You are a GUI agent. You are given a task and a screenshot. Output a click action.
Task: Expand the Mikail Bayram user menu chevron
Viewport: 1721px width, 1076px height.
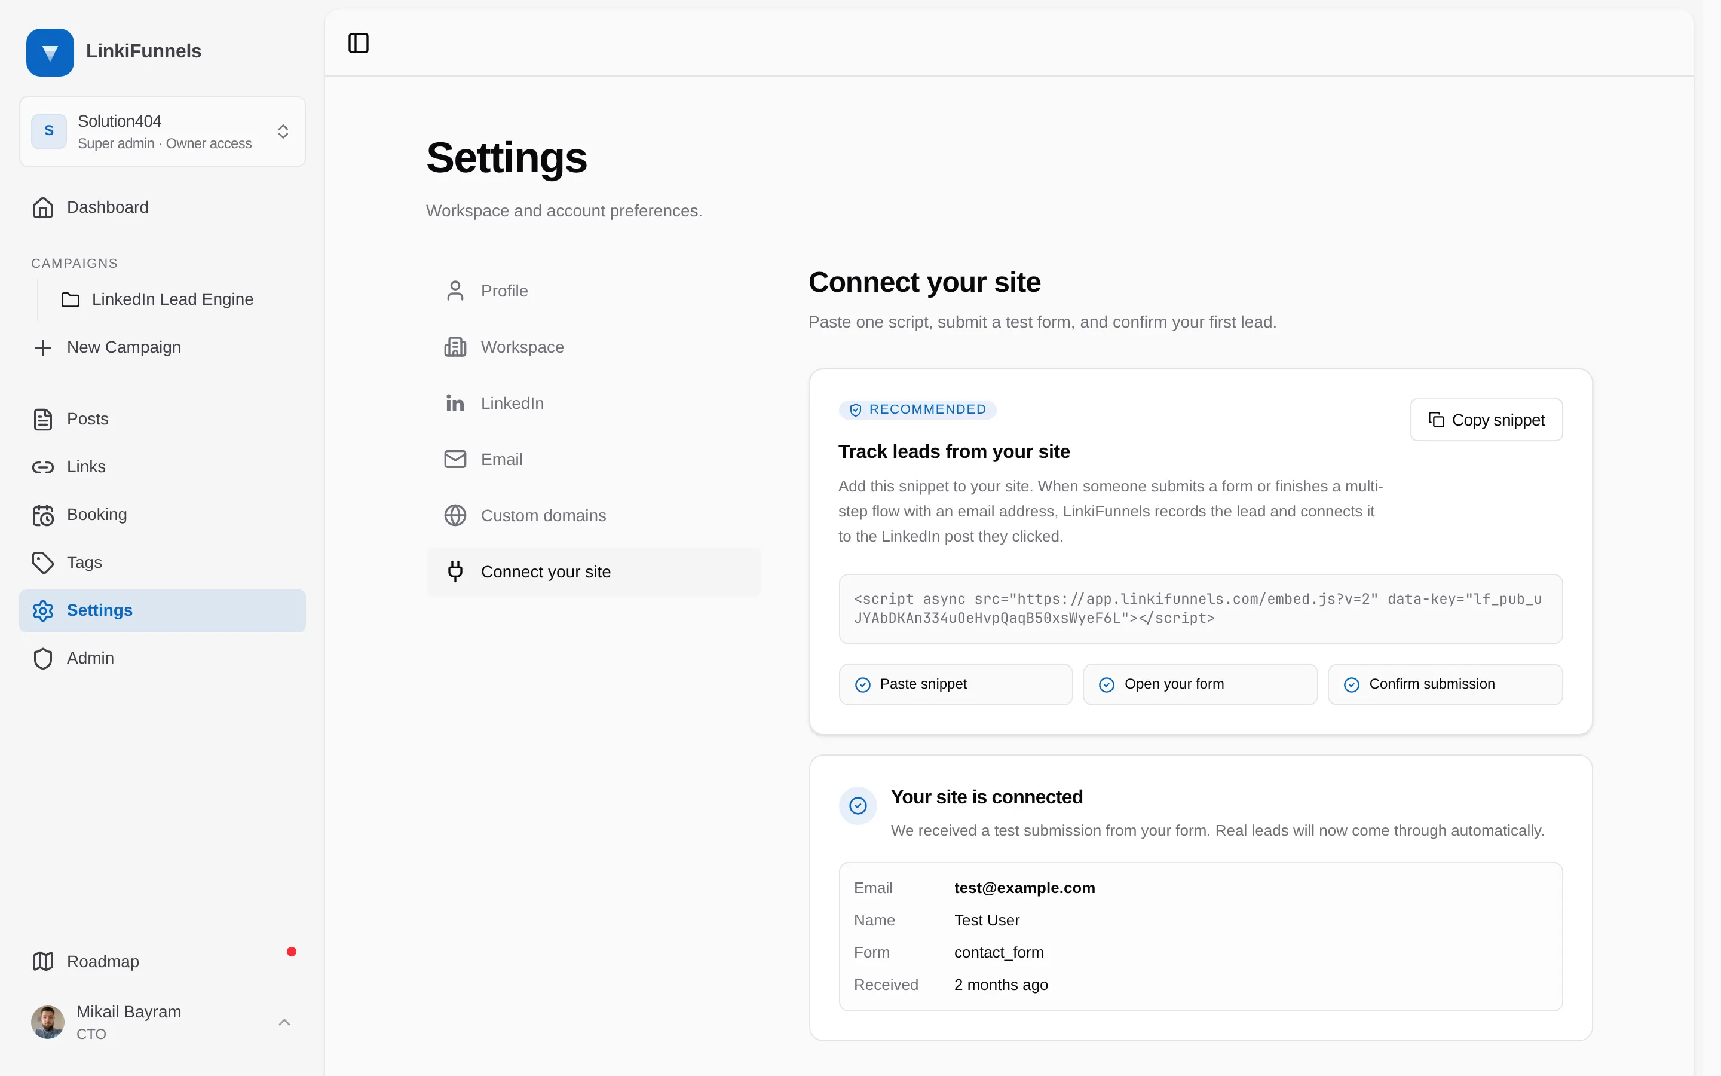click(284, 1023)
